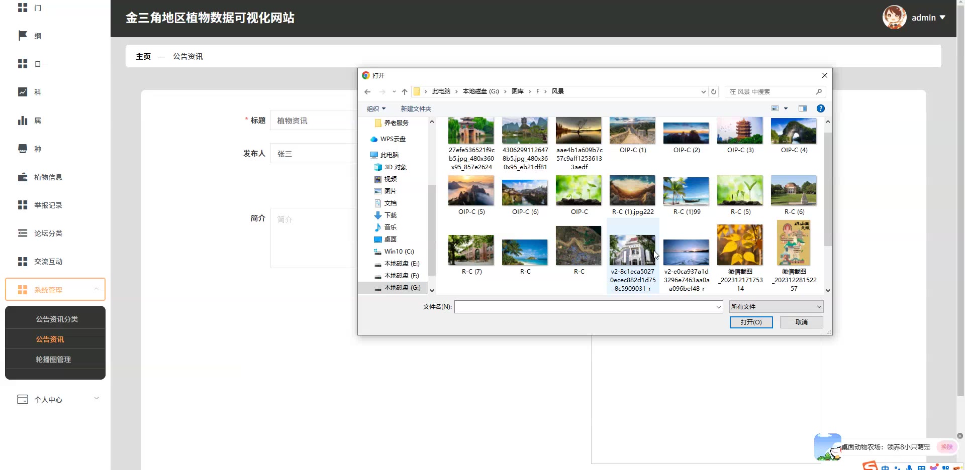Expand the 所有文件 file type dropdown
The height and width of the screenshot is (470, 965).
coord(776,307)
